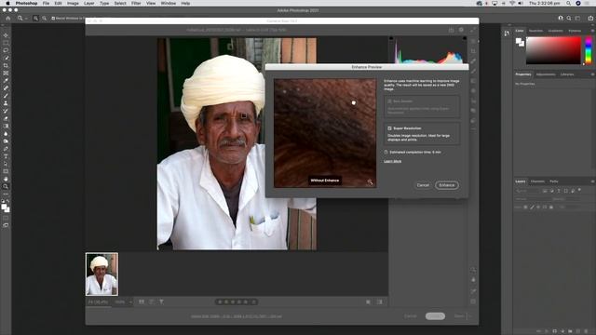Select the Horizontal Type tool
This screenshot has height=335, width=596.
click(6, 156)
